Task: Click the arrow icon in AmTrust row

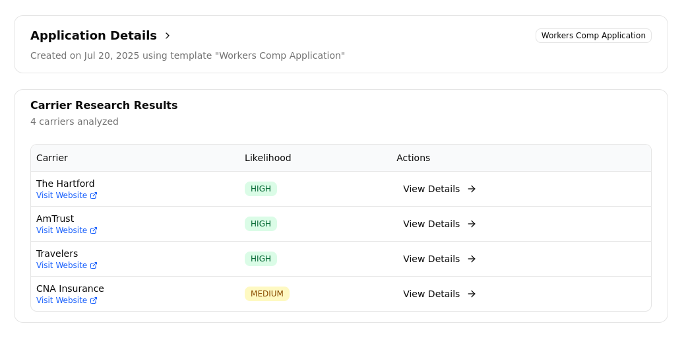Action: point(472,224)
